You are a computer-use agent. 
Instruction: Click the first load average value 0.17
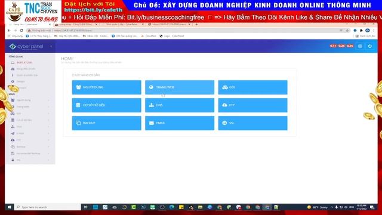(x=333, y=46)
